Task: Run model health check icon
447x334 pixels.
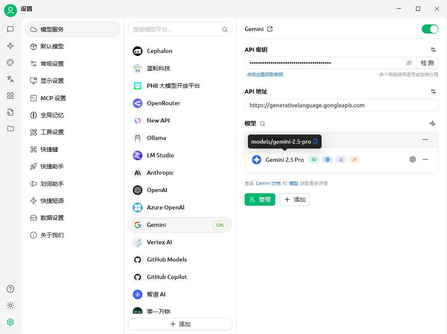Action: [x=432, y=123]
